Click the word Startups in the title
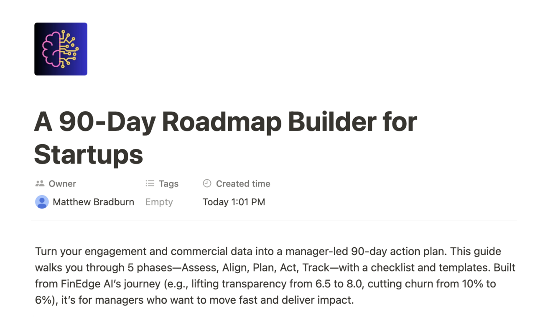540x332 pixels. click(x=89, y=154)
